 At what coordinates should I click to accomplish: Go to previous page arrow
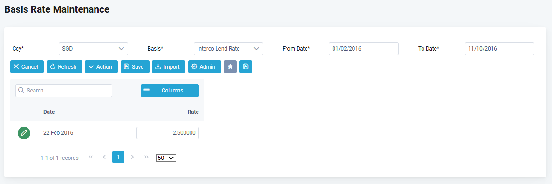104,158
